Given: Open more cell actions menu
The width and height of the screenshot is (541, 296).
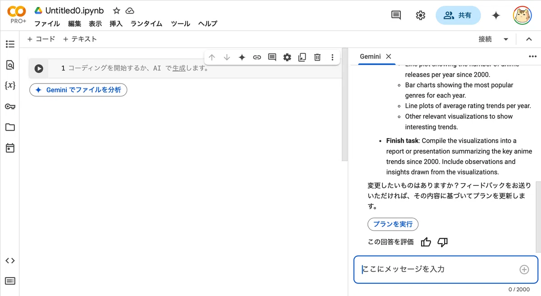Looking at the screenshot, I should pyautogui.click(x=332, y=57).
